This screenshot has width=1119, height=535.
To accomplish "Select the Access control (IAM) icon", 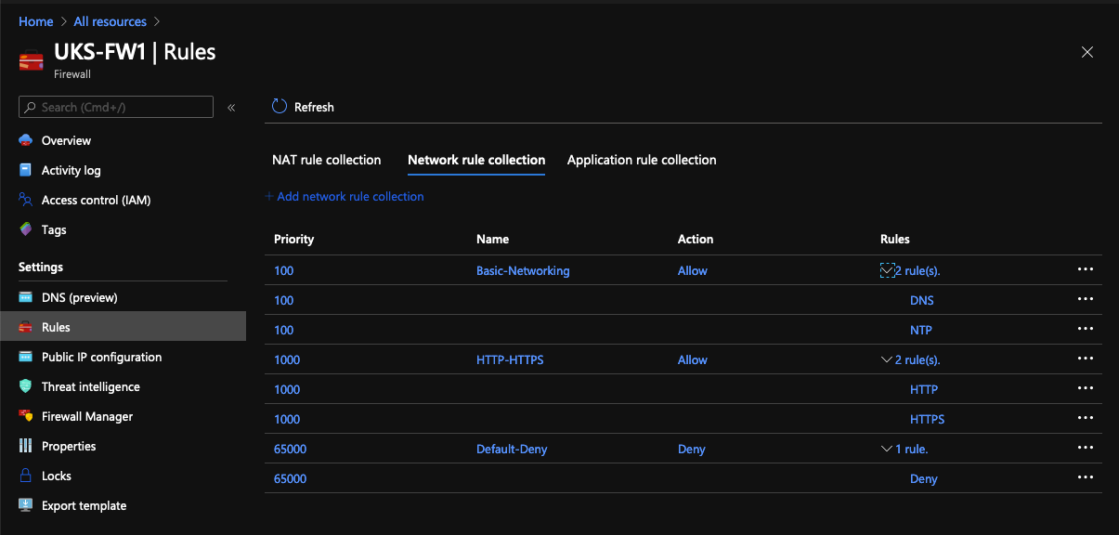I will (26, 200).
